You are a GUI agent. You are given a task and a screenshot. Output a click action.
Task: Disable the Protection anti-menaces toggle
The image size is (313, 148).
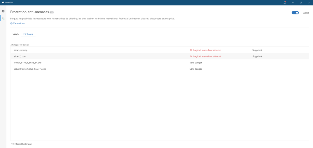(x=295, y=12)
